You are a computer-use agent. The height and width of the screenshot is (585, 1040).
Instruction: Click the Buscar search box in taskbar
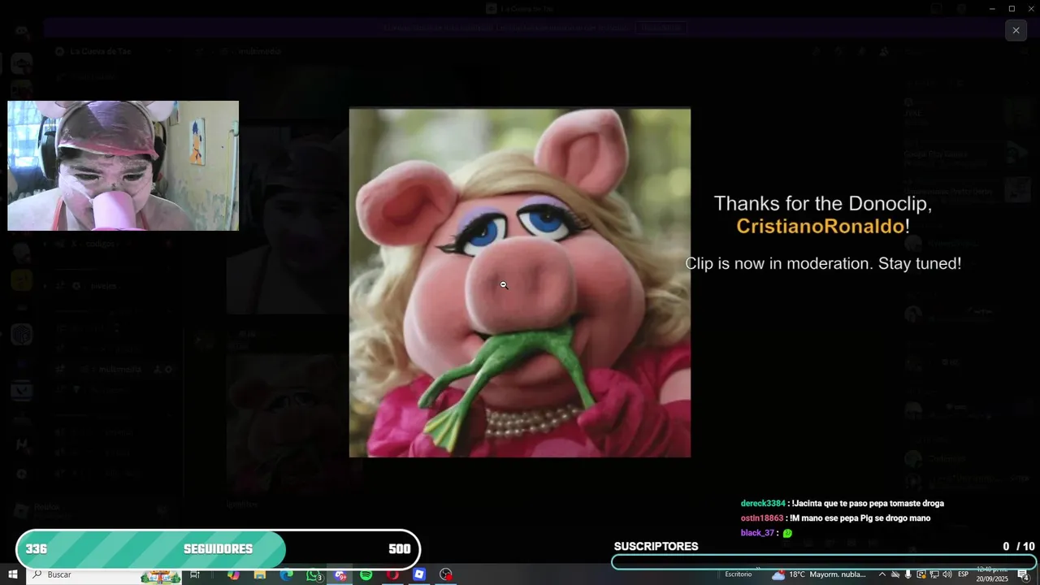[x=106, y=574]
